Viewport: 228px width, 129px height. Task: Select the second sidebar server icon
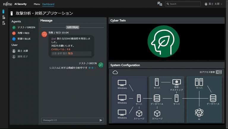click(4, 17)
